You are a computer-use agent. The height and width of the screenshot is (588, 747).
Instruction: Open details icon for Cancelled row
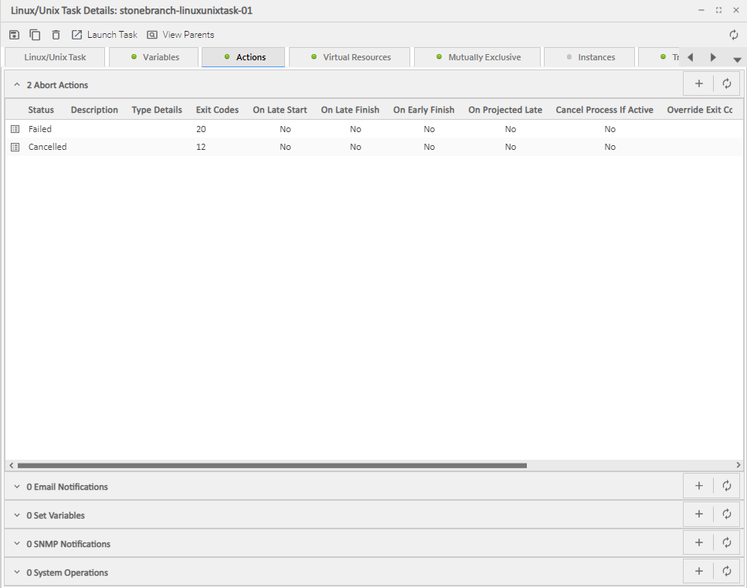15,147
